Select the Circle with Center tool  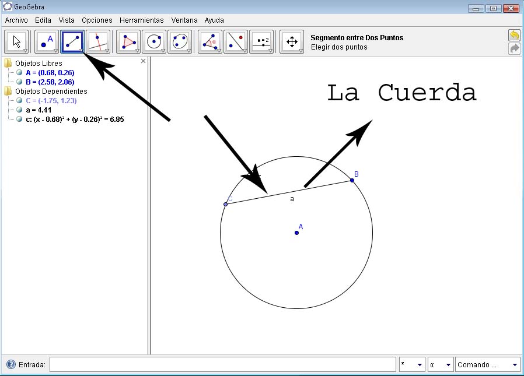154,41
